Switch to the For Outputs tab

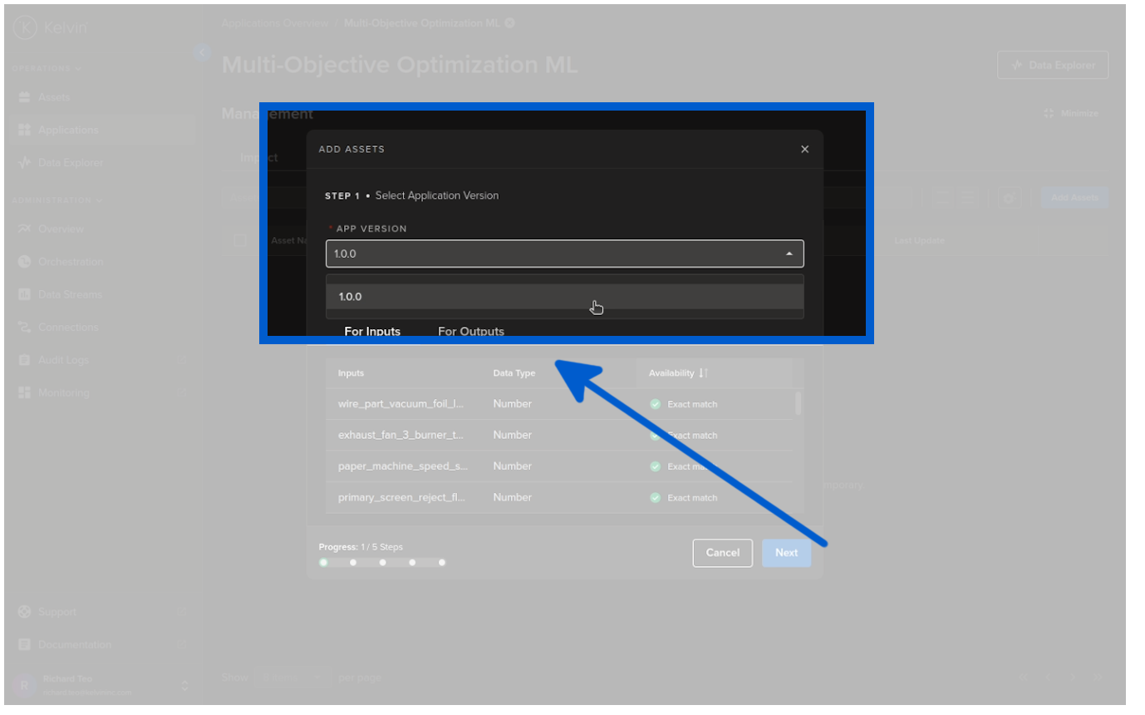pos(471,331)
